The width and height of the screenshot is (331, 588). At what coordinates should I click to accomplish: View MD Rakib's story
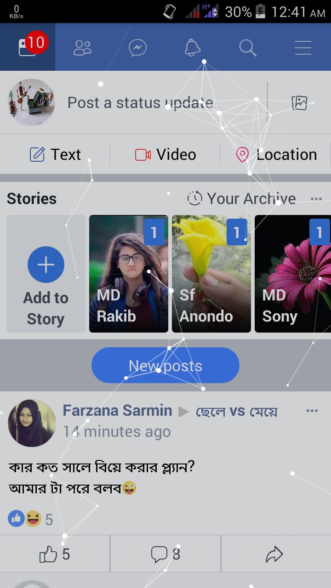point(129,274)
